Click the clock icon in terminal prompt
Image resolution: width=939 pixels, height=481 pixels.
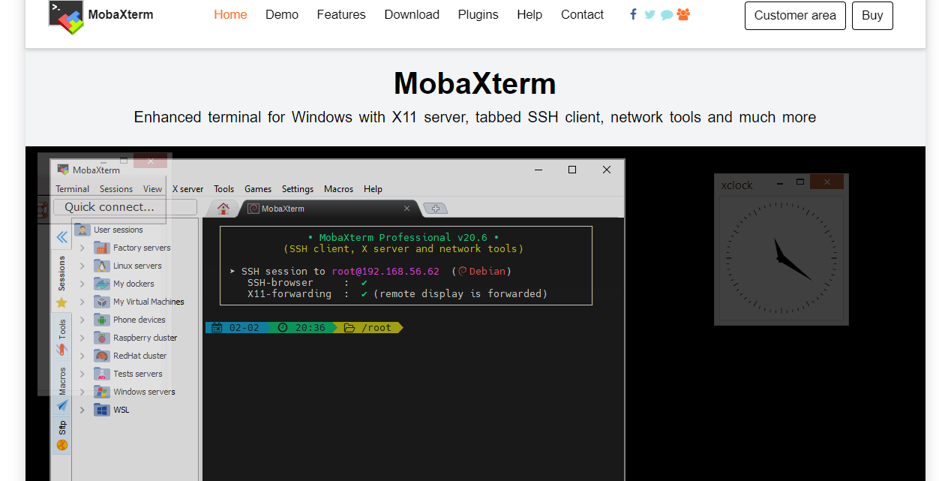click(x=283, y=328)
